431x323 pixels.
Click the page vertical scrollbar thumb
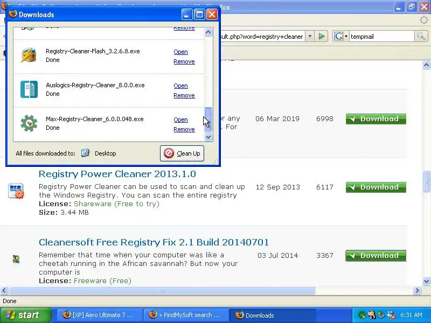pos(426,181)
